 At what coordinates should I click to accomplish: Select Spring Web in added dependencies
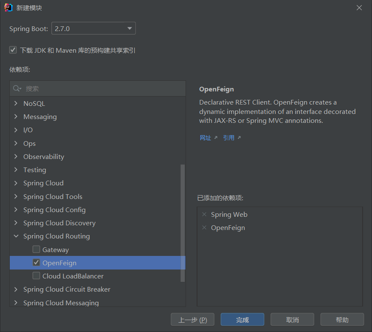coord(229,214)
